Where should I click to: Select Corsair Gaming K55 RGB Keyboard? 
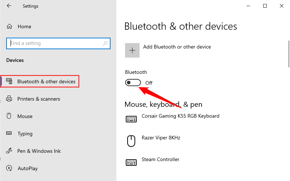click(x=180, y=116)
